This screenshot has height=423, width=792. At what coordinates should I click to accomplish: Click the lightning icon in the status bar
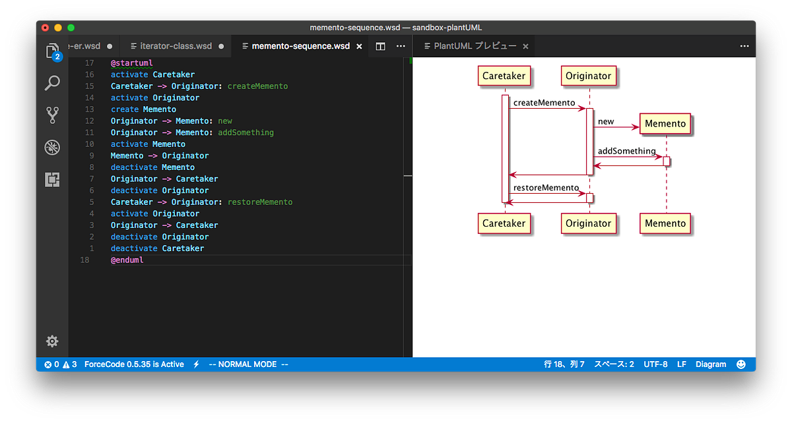pyautogui.click(x=196, y=364)
